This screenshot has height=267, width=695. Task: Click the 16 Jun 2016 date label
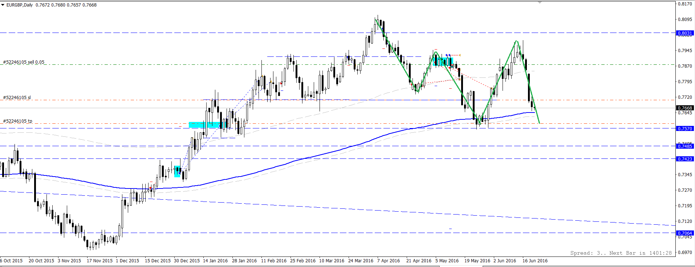click(535, 261)
